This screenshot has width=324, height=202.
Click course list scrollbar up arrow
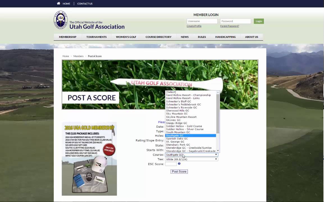pyautogui.click(x=218, y=93)
